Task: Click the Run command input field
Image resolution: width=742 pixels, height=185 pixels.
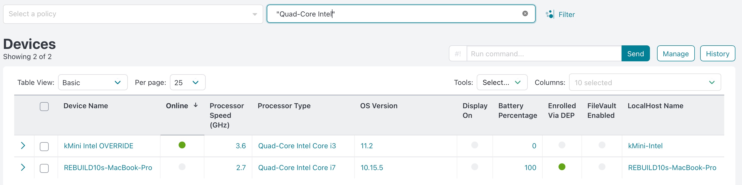Action: [x=543, y=54]
